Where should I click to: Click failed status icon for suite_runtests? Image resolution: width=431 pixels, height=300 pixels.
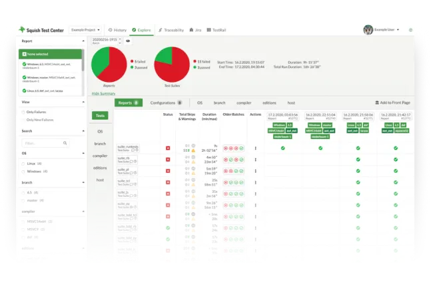[x=168, y=148]
